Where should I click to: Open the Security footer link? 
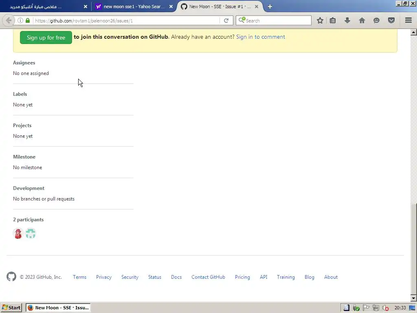coord(130,277)
